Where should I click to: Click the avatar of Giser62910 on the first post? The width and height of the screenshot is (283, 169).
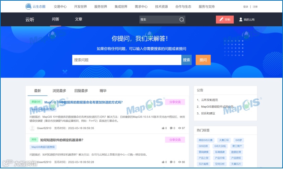[x=32, y=128]
